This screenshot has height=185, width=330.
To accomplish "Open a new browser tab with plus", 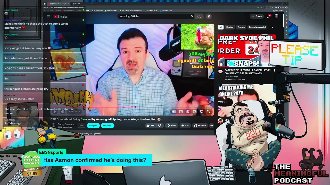I will [x=95, y=4].
